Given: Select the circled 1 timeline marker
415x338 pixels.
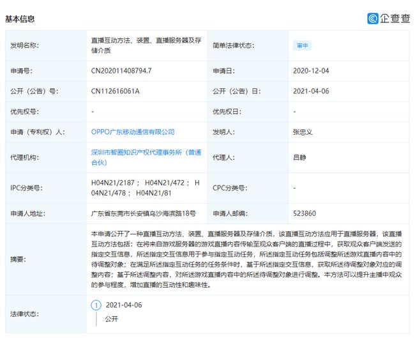Looking at the screenshot, I should [96, 305].
